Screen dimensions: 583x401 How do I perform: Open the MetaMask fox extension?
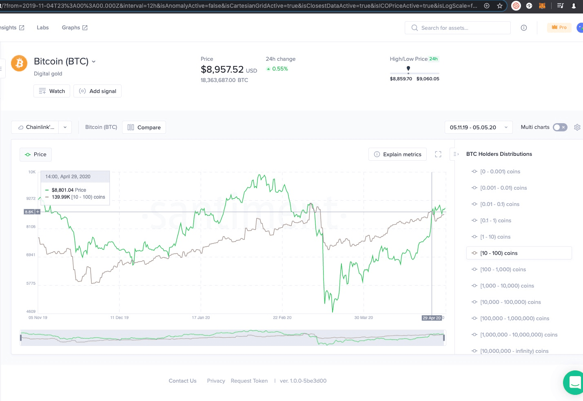[x=542, y=6]
